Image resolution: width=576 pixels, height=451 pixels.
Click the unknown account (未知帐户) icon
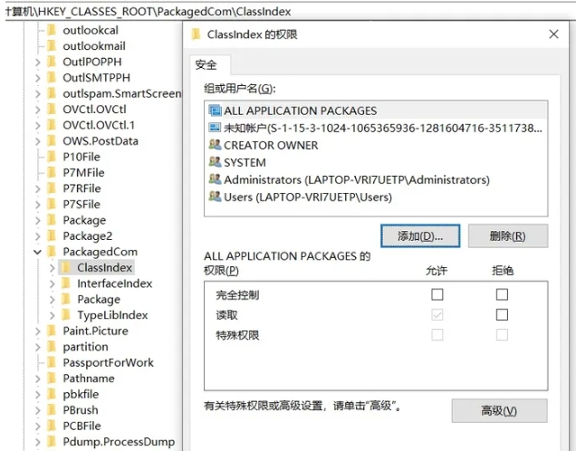215,128
